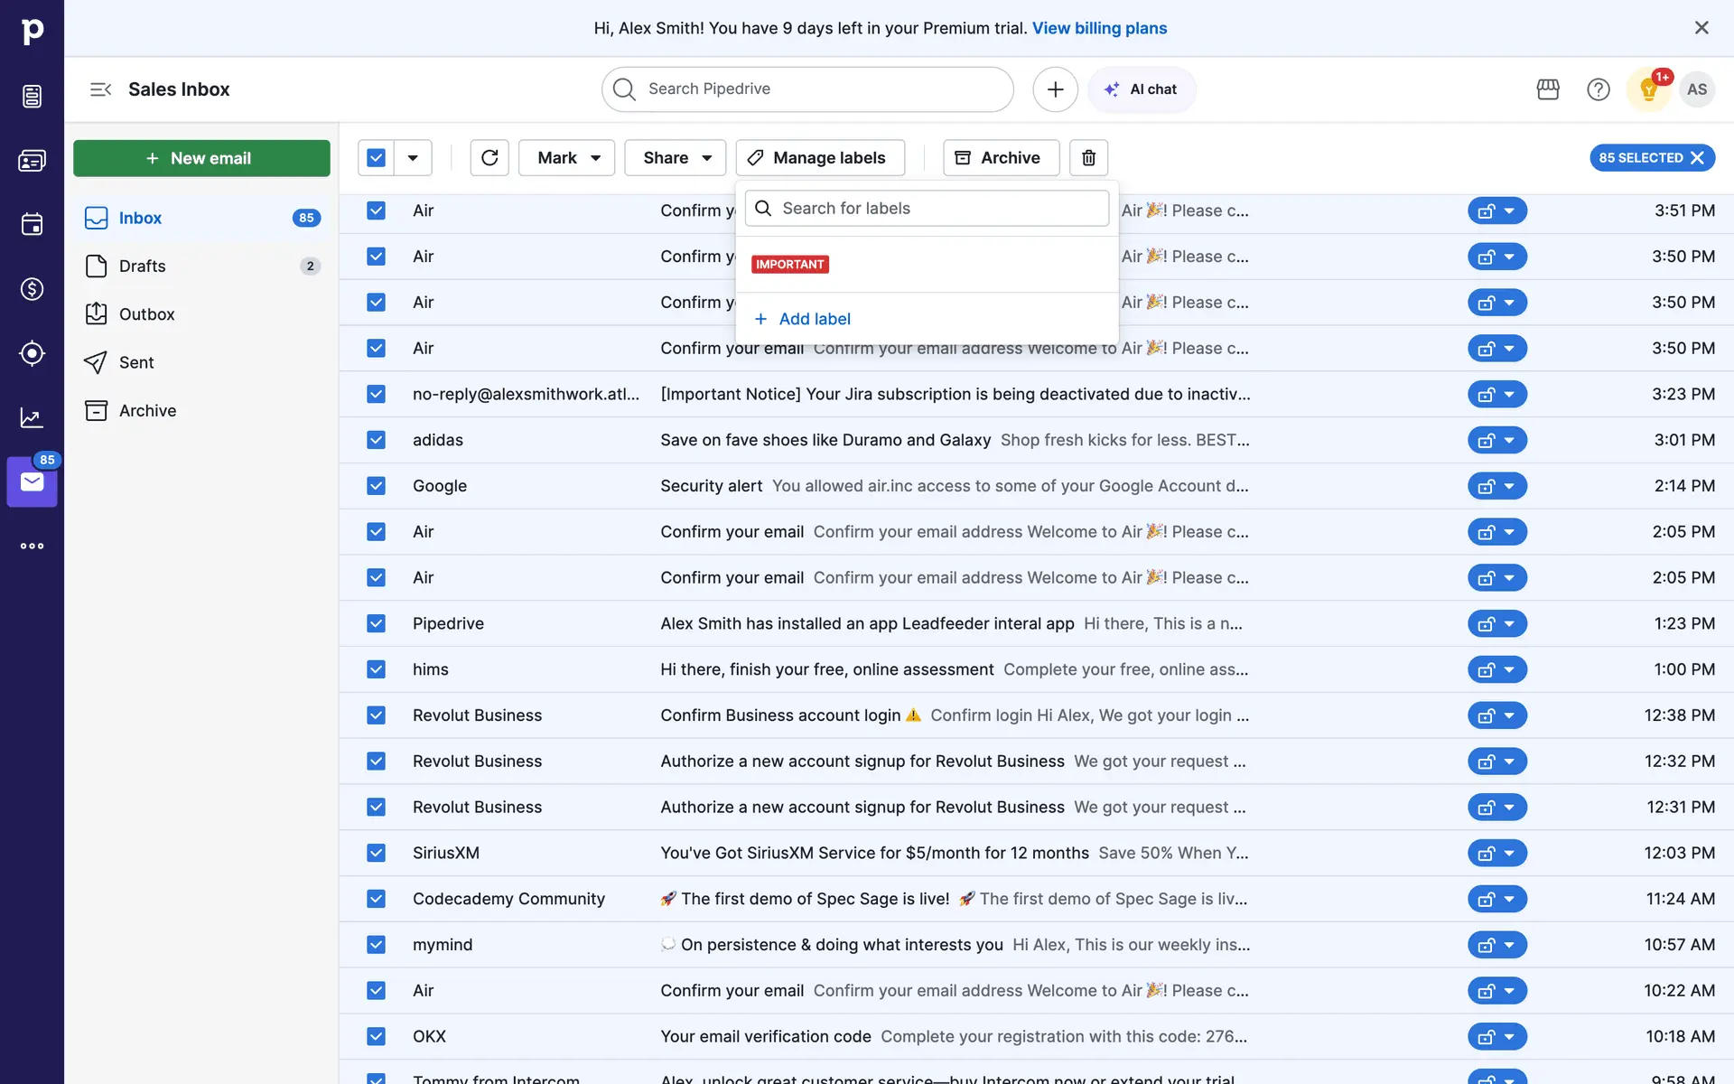Open the Sent folder
1734x1084 pixels.
click(136, 362)
